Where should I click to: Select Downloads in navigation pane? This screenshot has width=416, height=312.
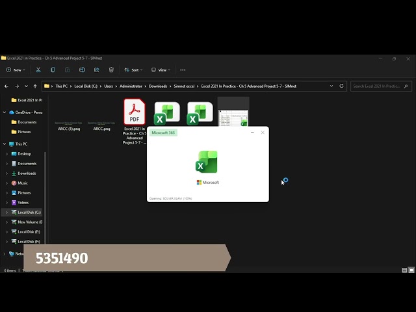coord(23,174)
